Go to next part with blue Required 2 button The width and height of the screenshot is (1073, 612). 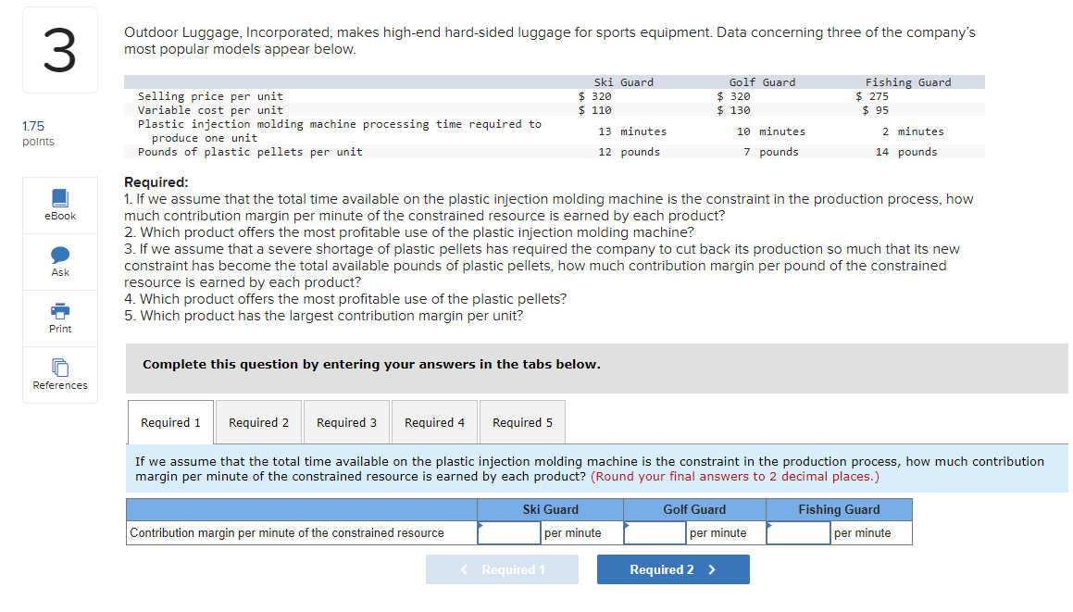pyautogui.click(x=673, y=569)
